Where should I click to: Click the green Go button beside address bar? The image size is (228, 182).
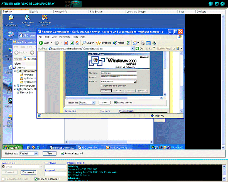(139, 48)
